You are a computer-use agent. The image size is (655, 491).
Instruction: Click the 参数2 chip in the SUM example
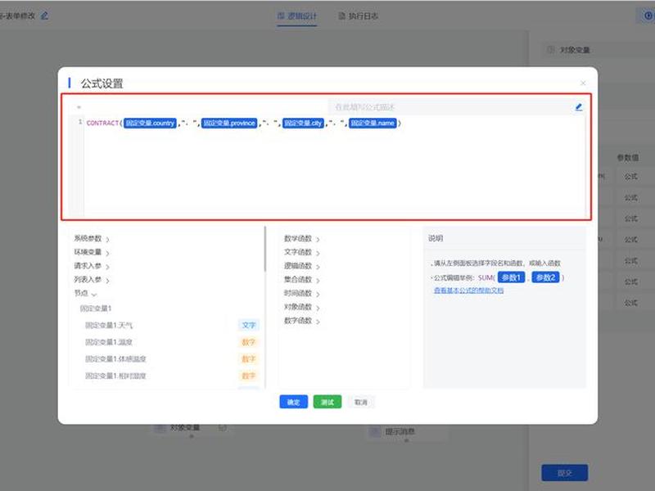[545, 277]
